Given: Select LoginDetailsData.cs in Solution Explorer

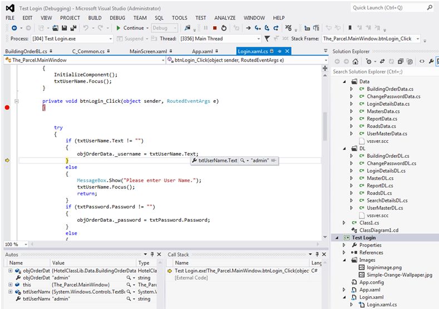Looking at the screenshot, I should coord(388,104).
